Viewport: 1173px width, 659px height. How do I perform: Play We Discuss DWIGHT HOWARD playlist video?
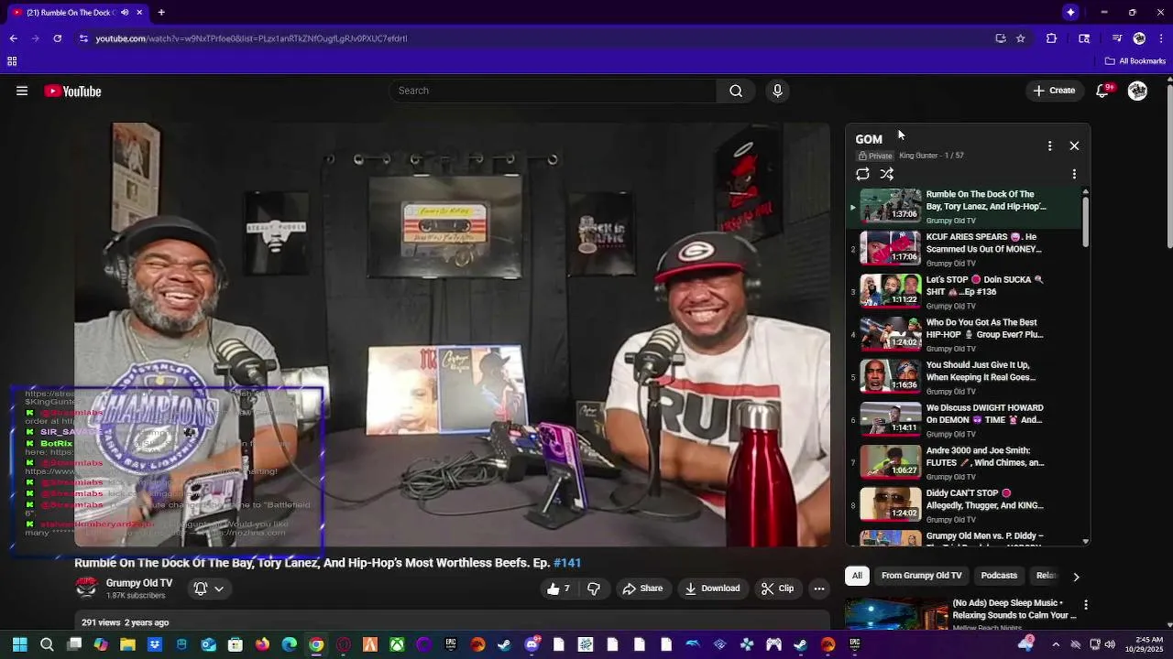[x=962, y=419]
